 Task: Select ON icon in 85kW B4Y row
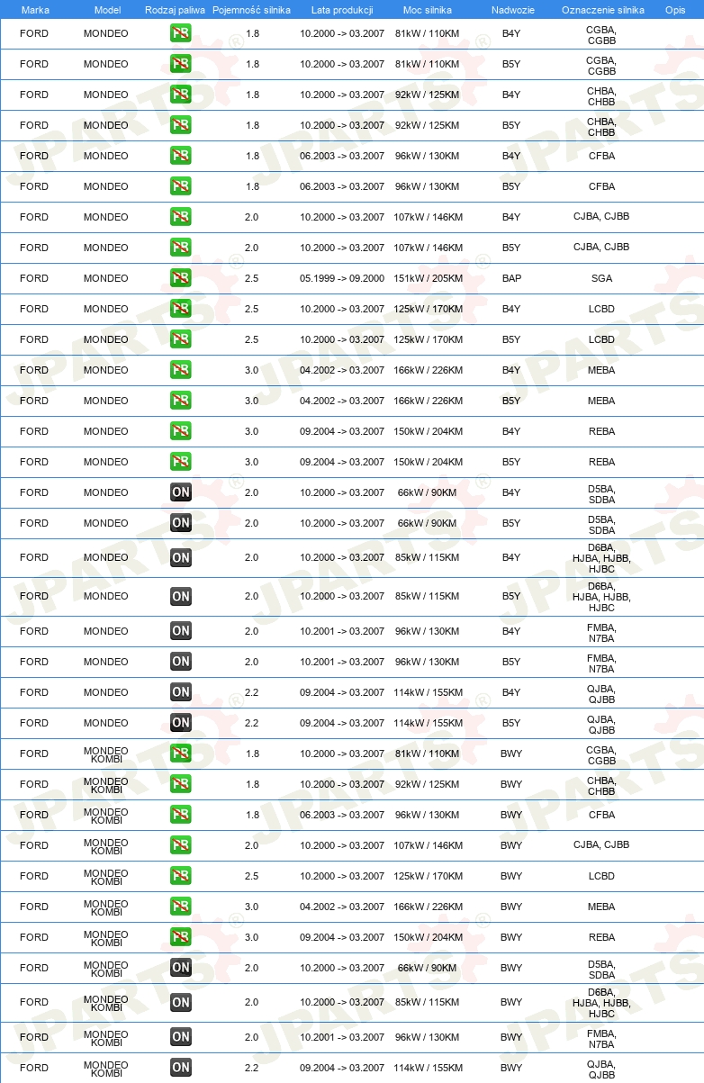181,558
